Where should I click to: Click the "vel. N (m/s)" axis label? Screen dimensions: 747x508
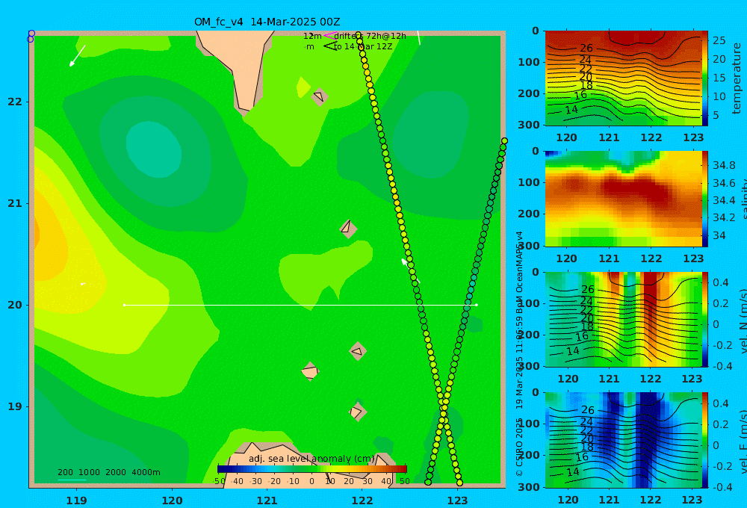coord(743,320)
